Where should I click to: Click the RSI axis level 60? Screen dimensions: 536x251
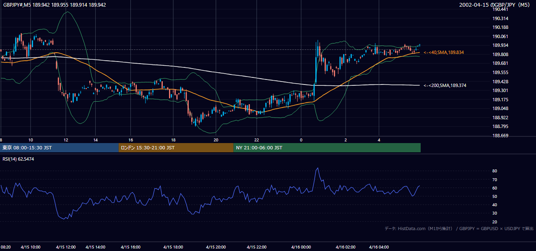[495, 188]
